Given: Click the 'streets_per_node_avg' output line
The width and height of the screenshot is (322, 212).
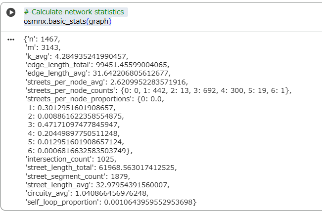Looking at the screenshot, I should point(107,82).
